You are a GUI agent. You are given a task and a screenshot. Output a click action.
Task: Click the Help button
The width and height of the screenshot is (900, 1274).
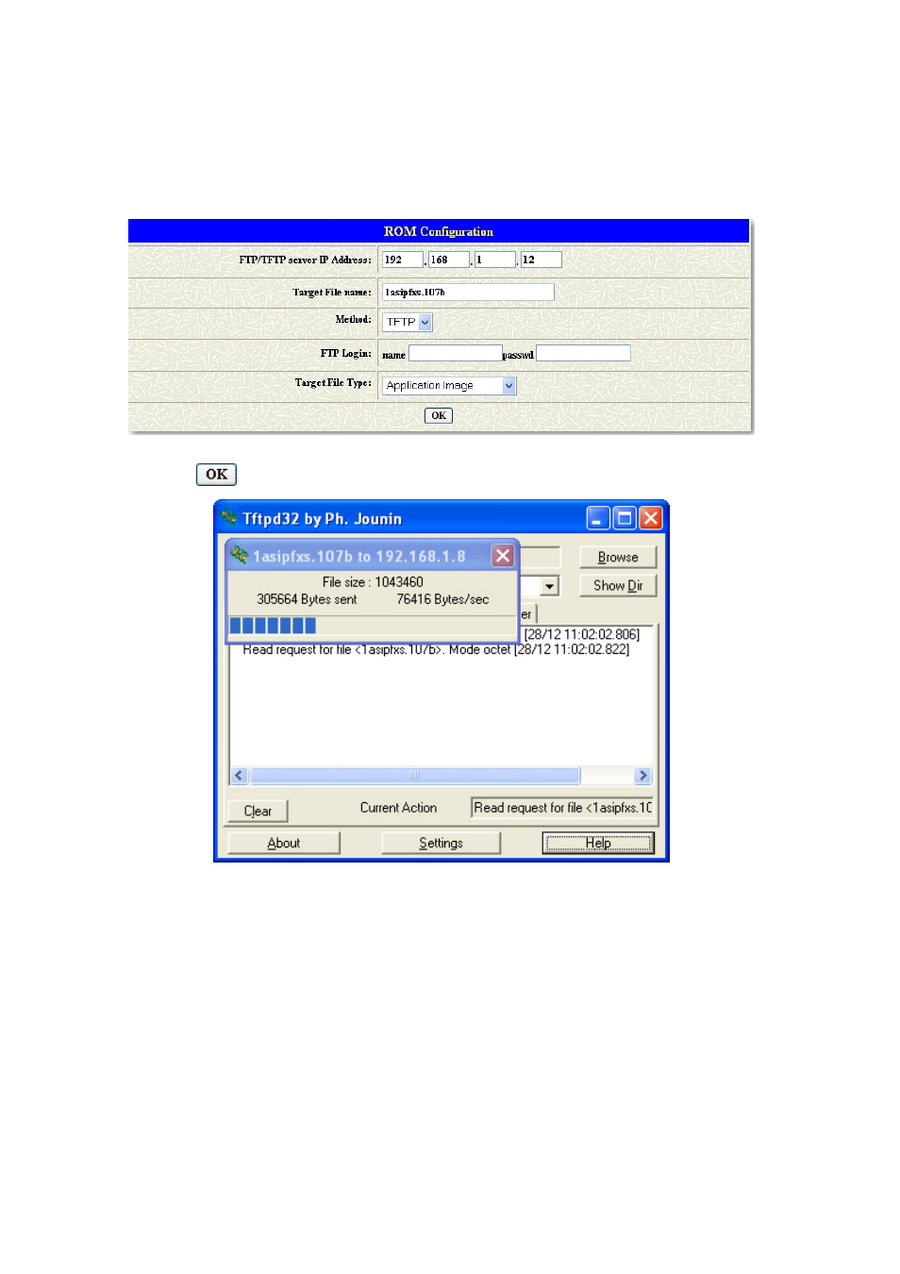coord(598,844)
